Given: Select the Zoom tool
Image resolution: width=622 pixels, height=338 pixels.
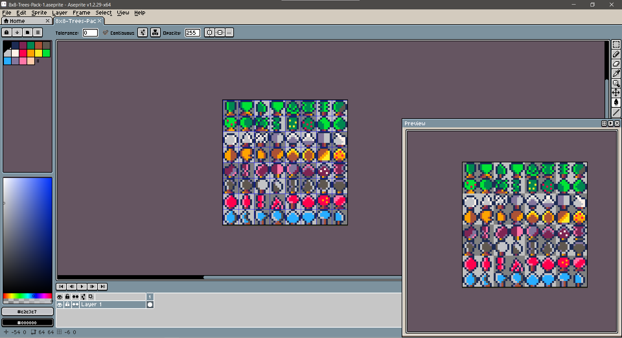Looking at the screenshot, I should [616, 83].
